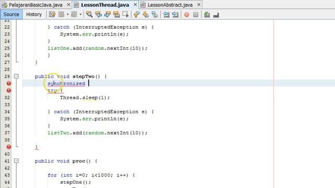335x188 pixels.
Task: Open the LessonAbstract.java tab
Action: (x=170, y=5)
